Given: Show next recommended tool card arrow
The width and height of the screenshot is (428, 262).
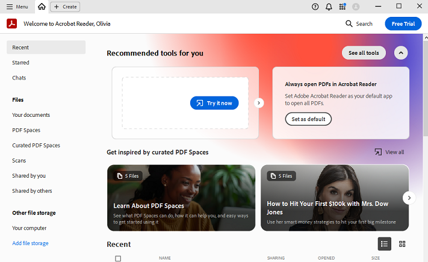Looking at the screenshot, I should coord(259,103).
